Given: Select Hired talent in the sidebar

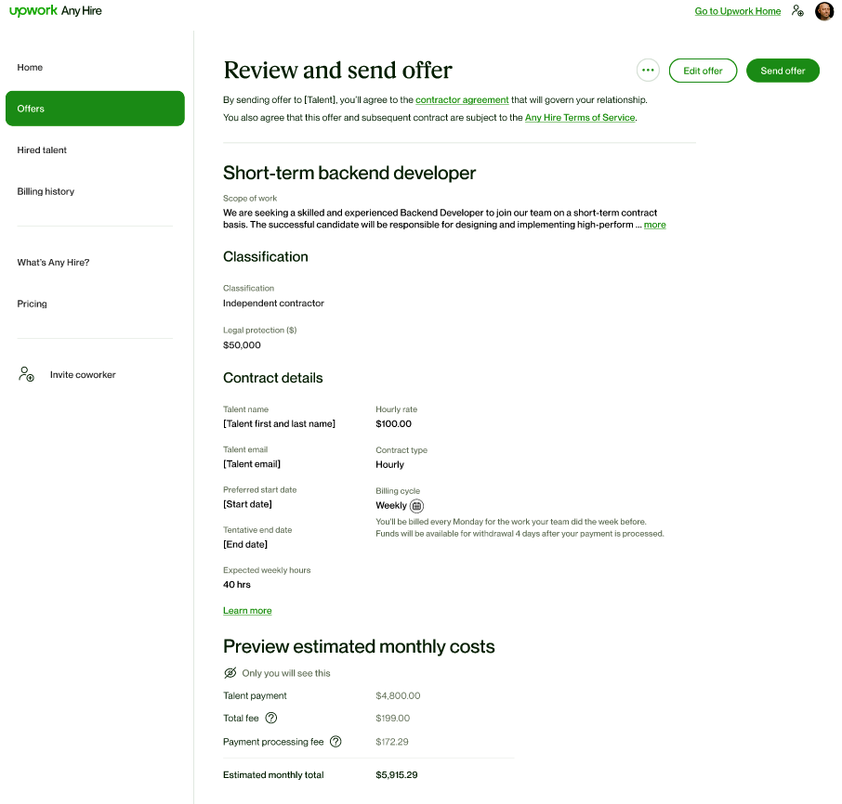Looking at the screenshot, I should pos(42,150).
